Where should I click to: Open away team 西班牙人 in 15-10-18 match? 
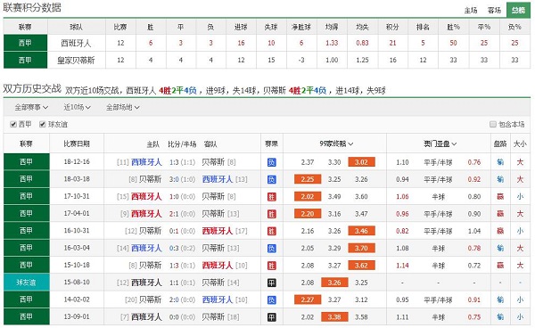218,266
